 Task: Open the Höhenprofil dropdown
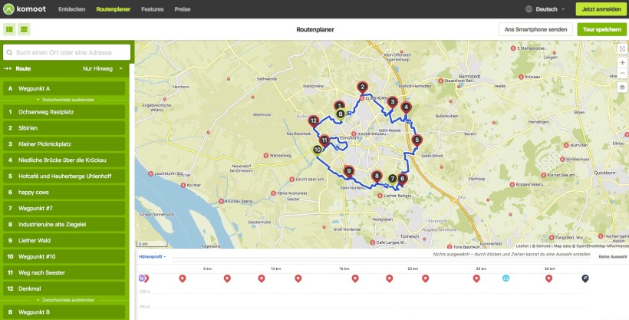[x=152, y=257]
